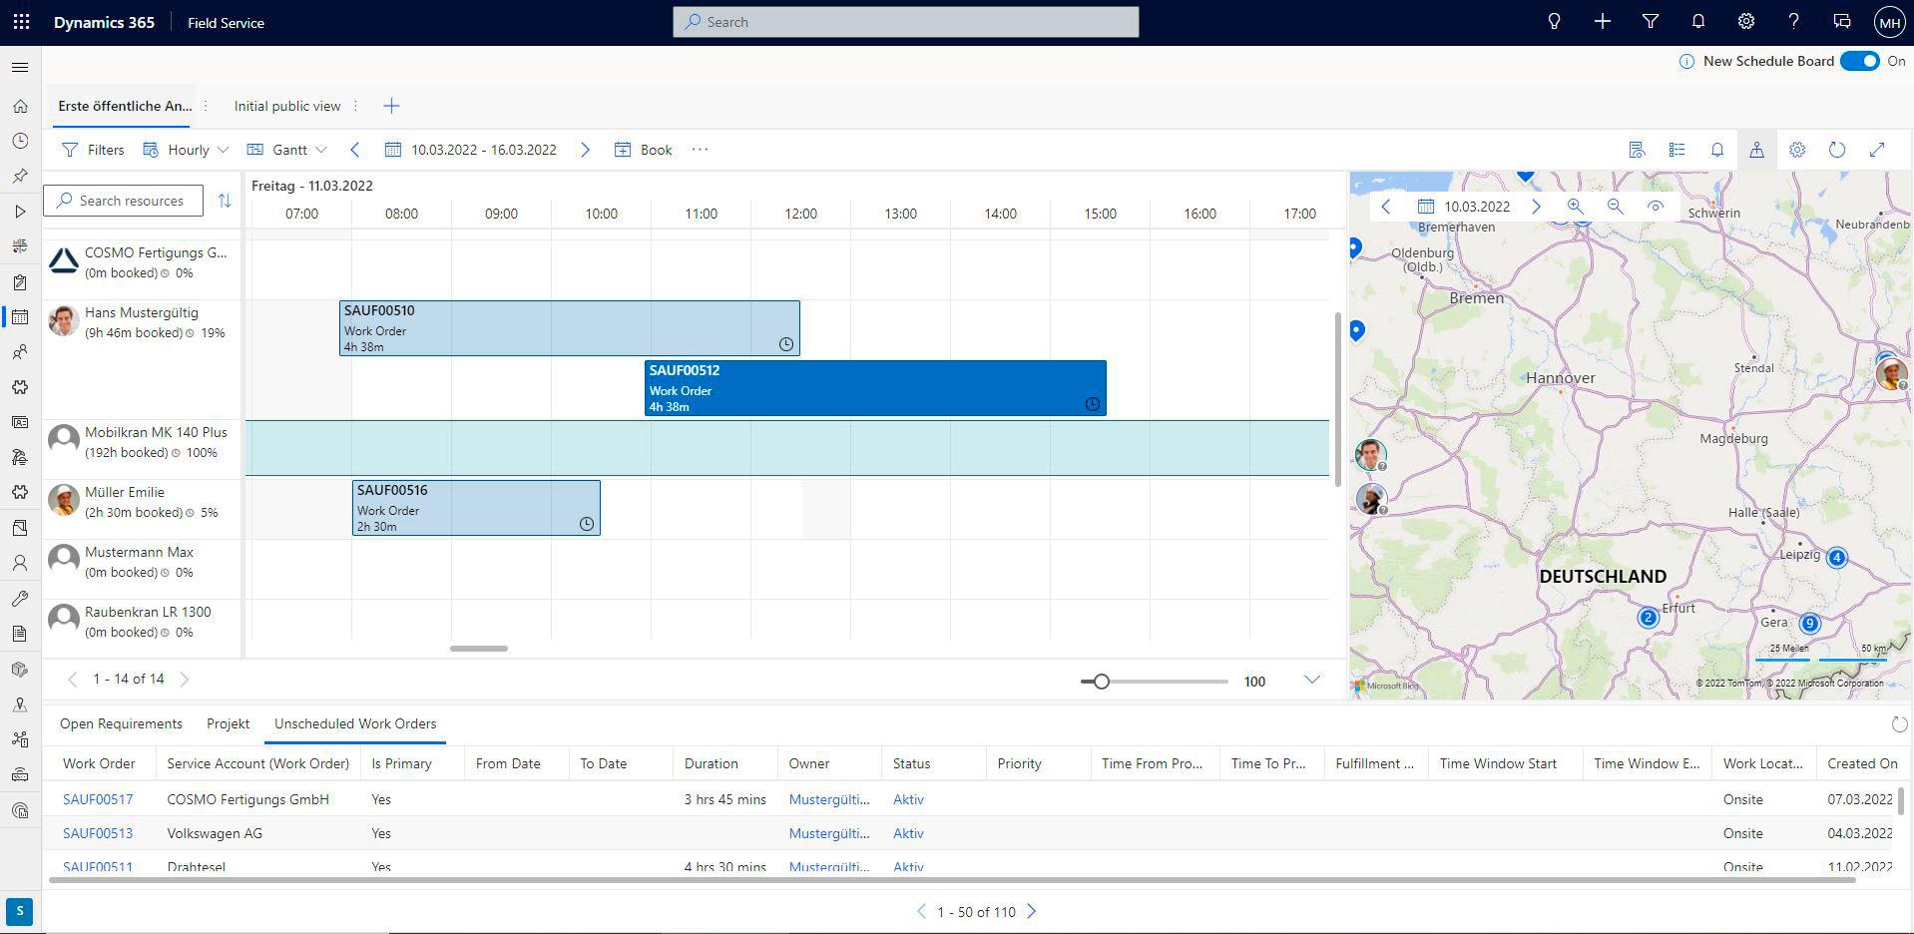1914x934 pixels.
Task: Open the MH user account avatar
Action: coord(1889,22)
